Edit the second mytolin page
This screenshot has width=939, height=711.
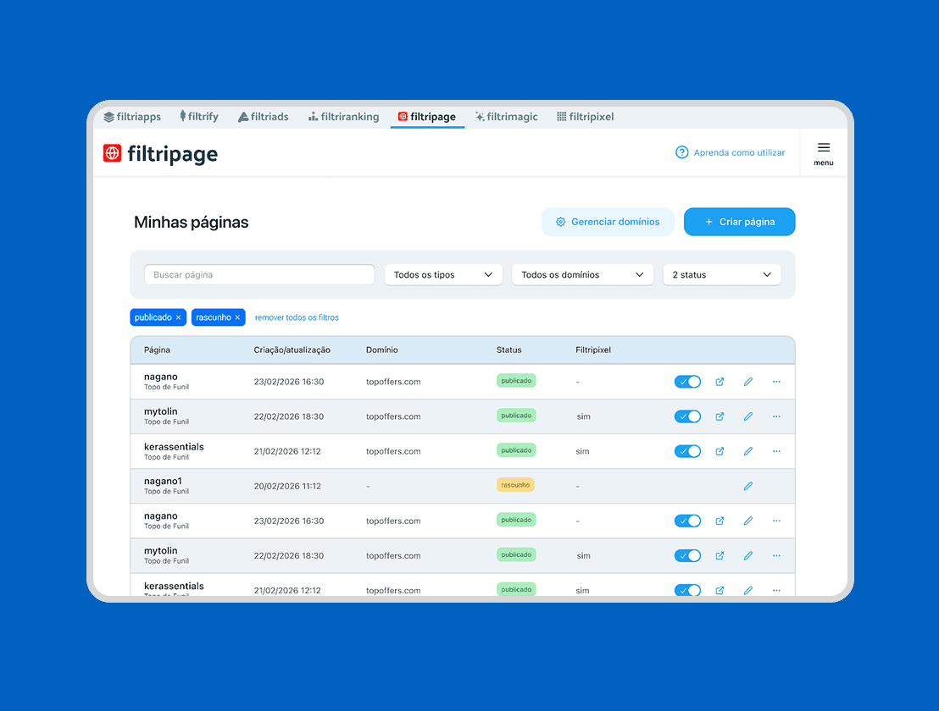(x=748, y=555)
